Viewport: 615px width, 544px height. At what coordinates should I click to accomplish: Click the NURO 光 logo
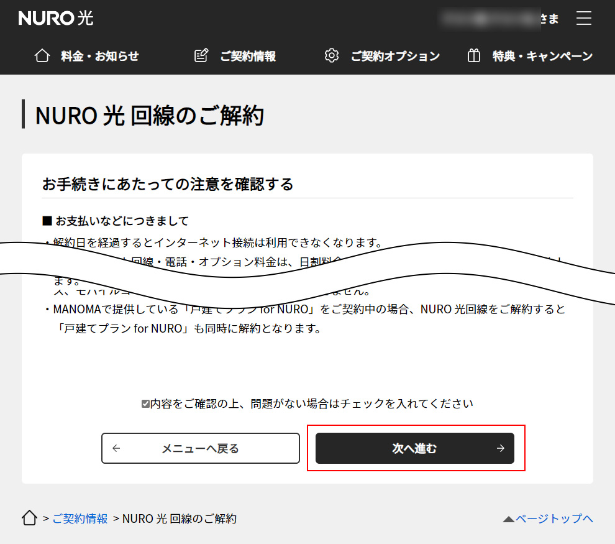(x=56, y=18)
